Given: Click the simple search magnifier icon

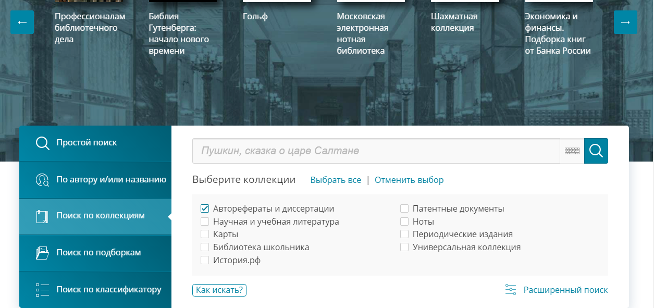Looking at the screenshot, I should coord(42,143).
